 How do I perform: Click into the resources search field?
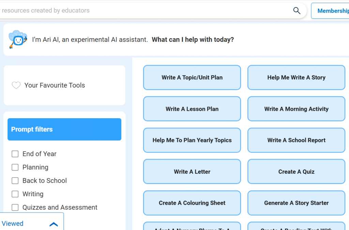(x=136, y=11)
